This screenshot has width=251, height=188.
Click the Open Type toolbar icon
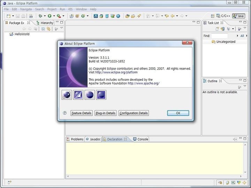click(128, 16)
